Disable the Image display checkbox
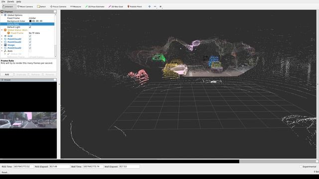Viewport: 319px width, 179px height. point(30,45)
